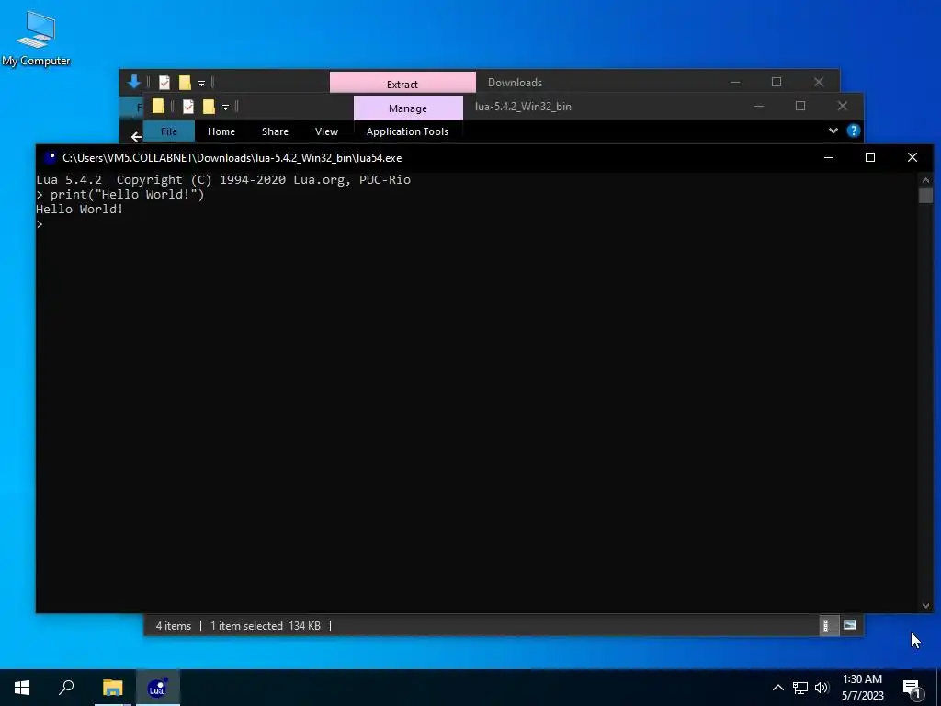Open taskbar Search magnifier
941x706 pixels.
(x=66, y=688)
